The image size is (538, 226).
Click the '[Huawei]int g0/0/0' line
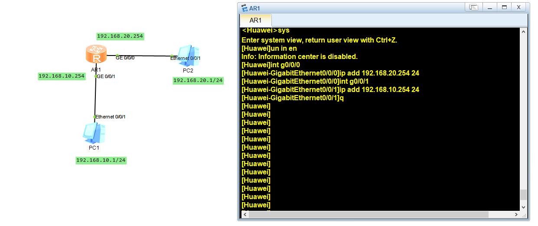pyautogui.click(x=271, y=65)
